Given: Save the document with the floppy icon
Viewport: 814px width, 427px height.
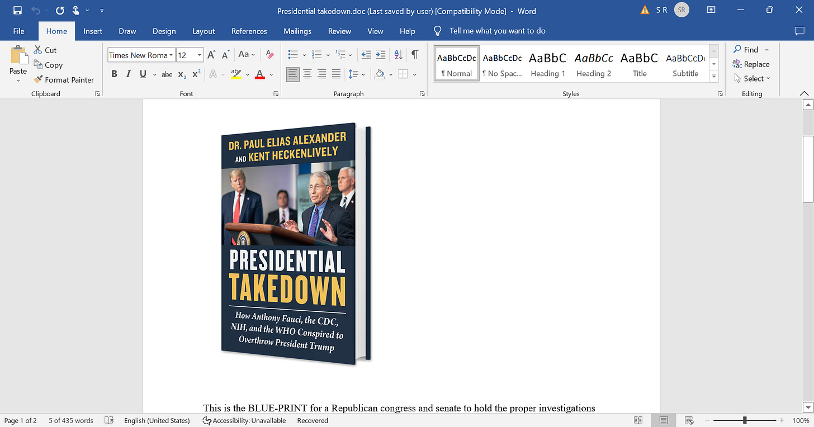Looking at the screenshot, I should [x=17, y=11].
